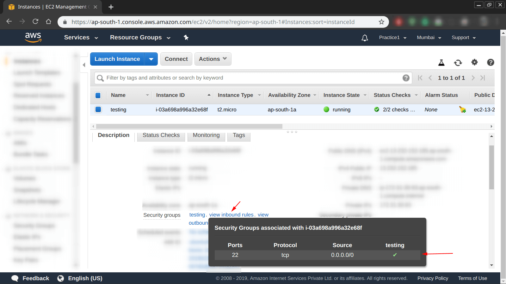Click the instance table horizontal scrollbar
The height and width of the screenshot is (284, 506).
coord(189,126)
